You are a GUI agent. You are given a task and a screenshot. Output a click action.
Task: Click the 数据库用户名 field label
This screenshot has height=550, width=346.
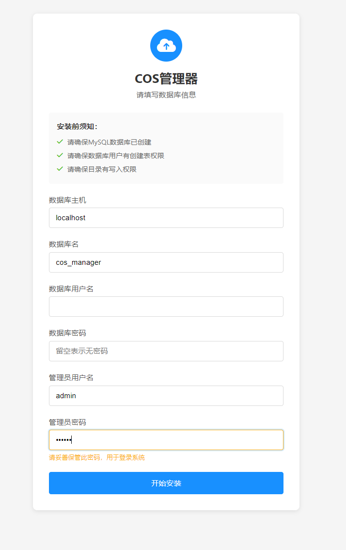71,289
